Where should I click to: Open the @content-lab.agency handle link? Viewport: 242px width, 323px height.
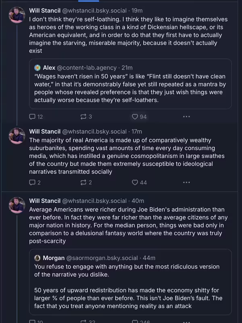point(87,67)
